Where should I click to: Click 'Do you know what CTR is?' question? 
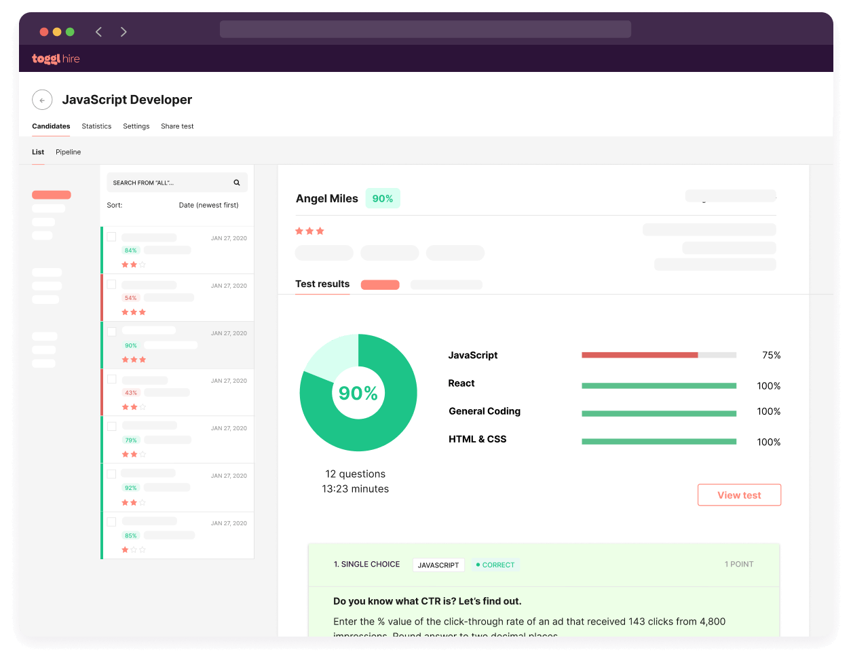(428, 601)
